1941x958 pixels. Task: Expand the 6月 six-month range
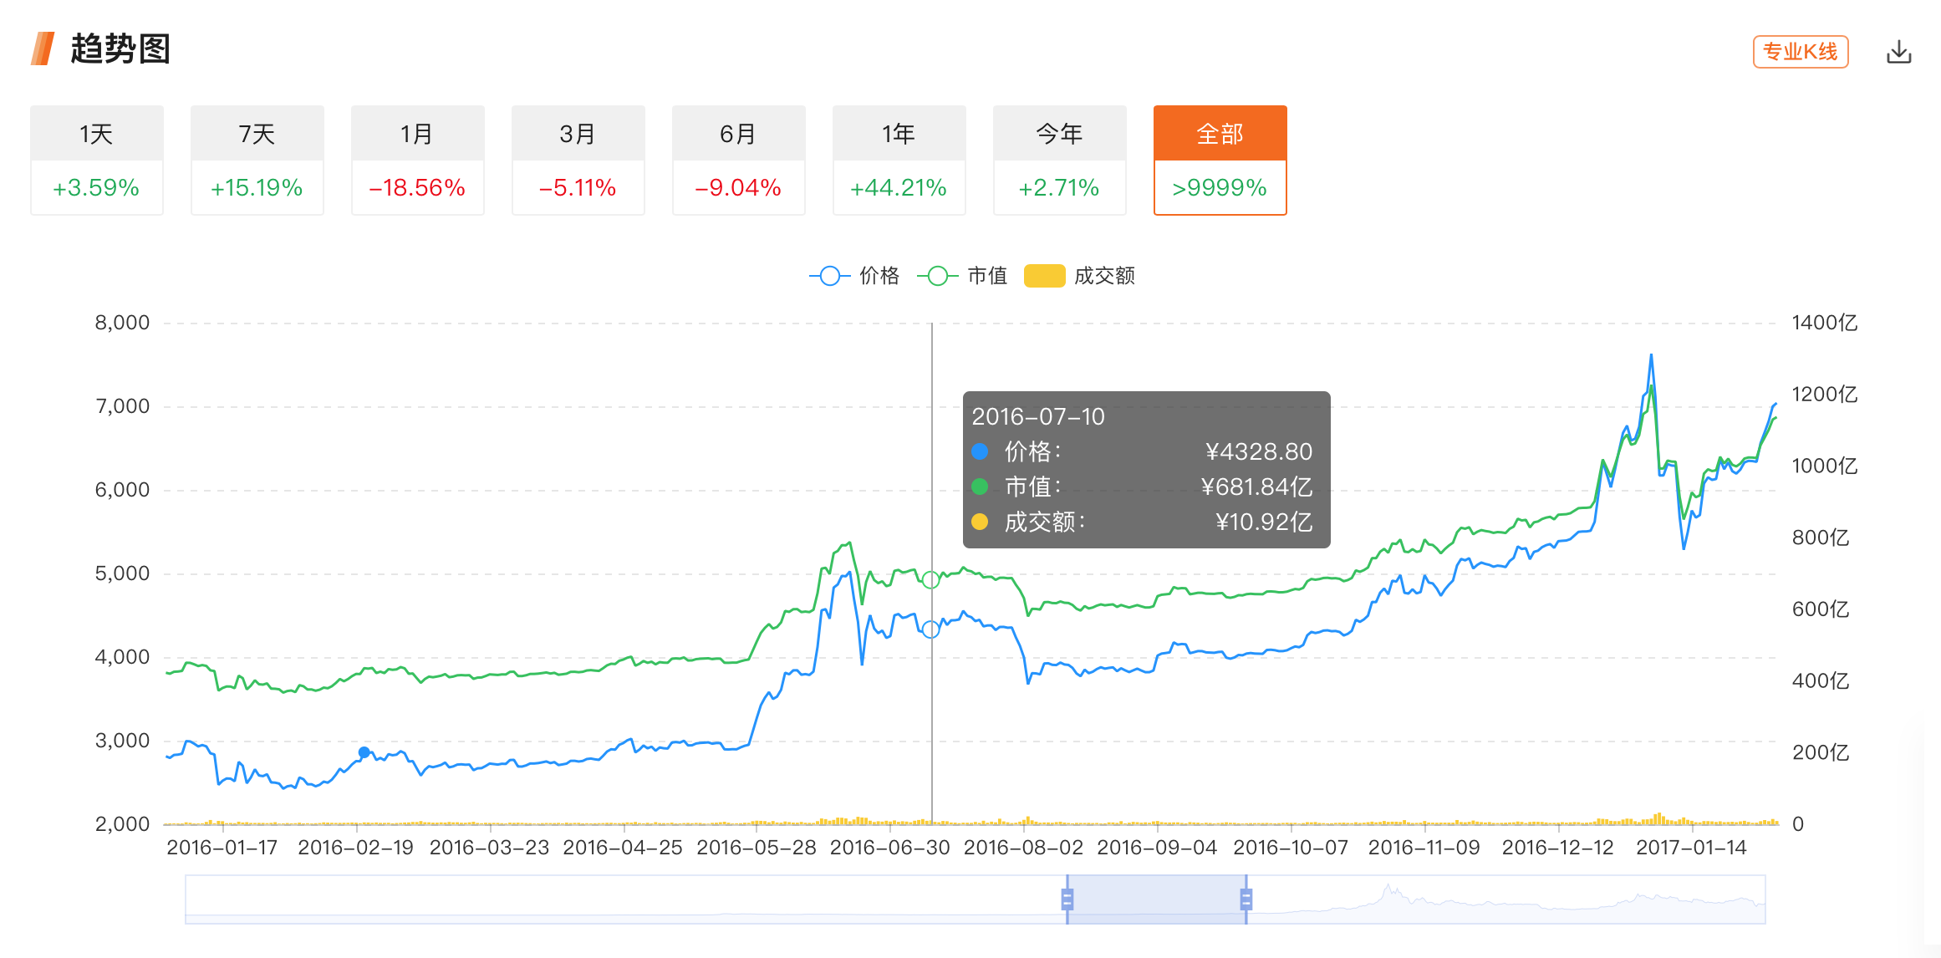click(738, 159)
